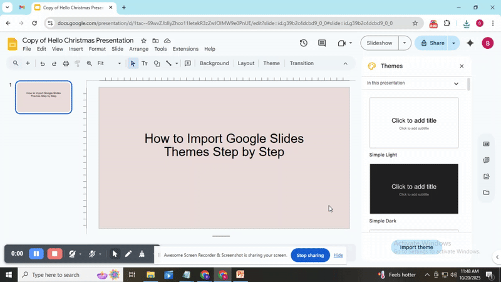The height and width of the screenshot is (282, 501).
Task: Click the Undo arrow icon
Action: tap(43, 63)
